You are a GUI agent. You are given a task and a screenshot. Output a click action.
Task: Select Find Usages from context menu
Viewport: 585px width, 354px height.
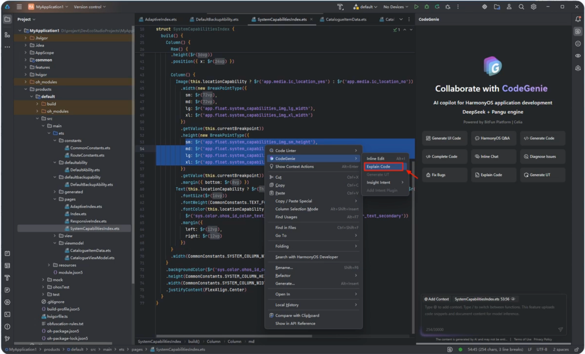click(x=314, y=217)
